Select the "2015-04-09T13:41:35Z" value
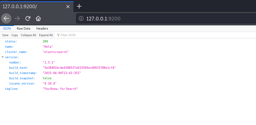This screenshot has height=125, width=256. [x=62, y=73]
